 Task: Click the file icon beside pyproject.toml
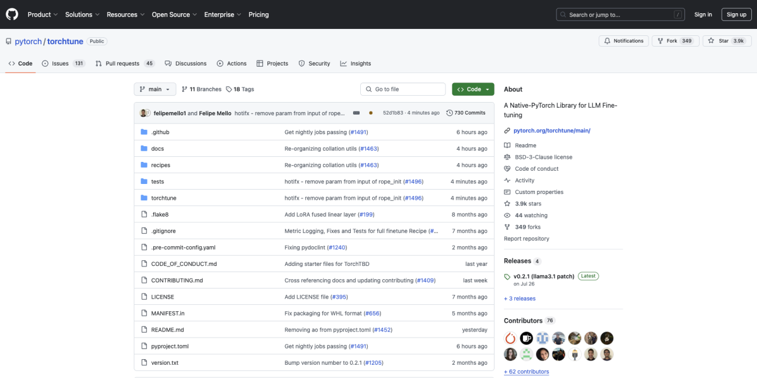pyautogui.click(x=144, y=346)
